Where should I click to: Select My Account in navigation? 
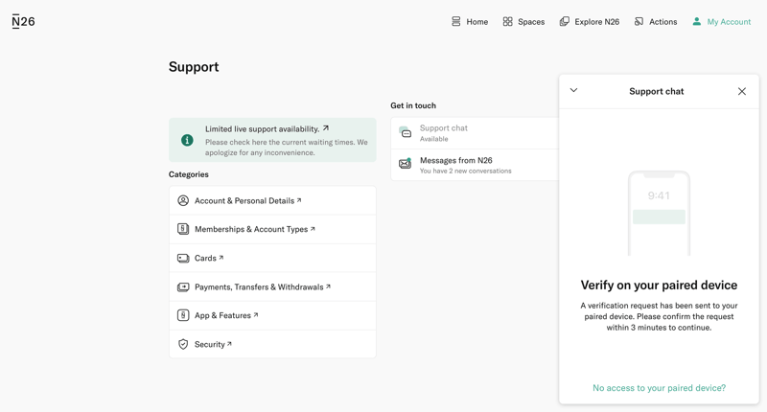pos(722,21)
